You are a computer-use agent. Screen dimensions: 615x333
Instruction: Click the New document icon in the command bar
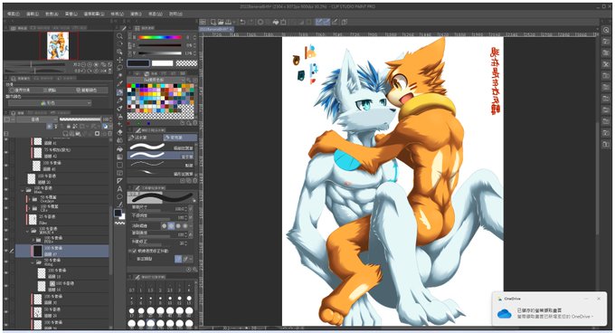213,22
